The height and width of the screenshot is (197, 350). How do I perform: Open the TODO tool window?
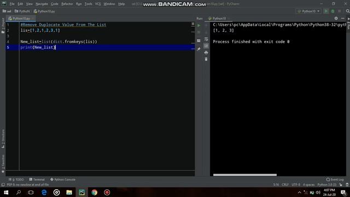click(x=16, y=179)
